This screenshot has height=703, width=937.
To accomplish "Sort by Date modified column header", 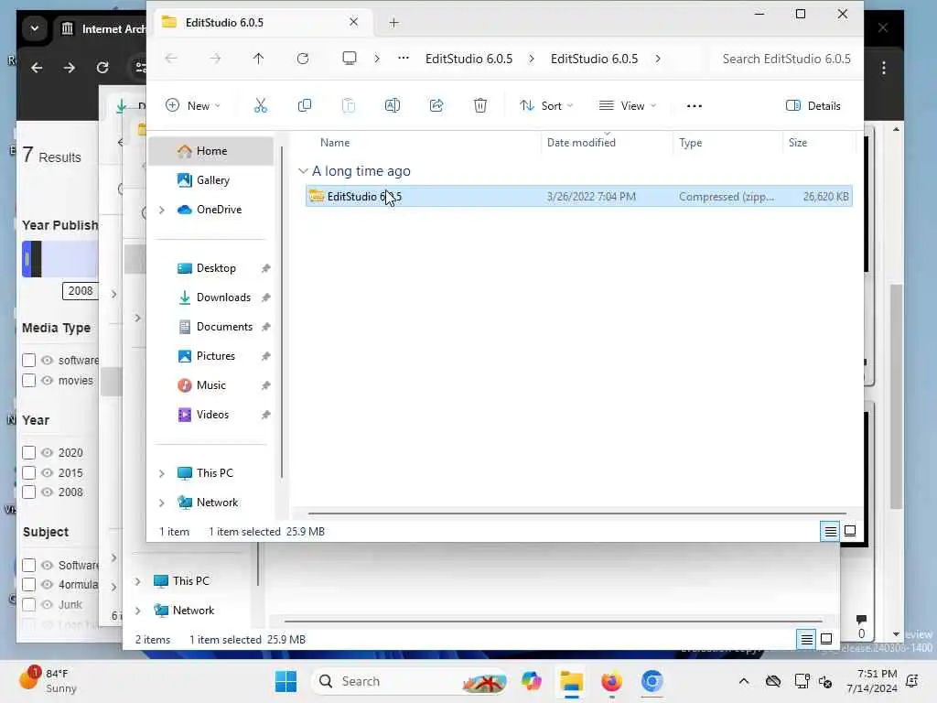I will (x=581, y=143).
